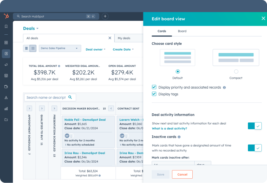Click the plus quick-create button
This screenshot has height=183, width=267.
pyautogui.click(x=105, y=16)
